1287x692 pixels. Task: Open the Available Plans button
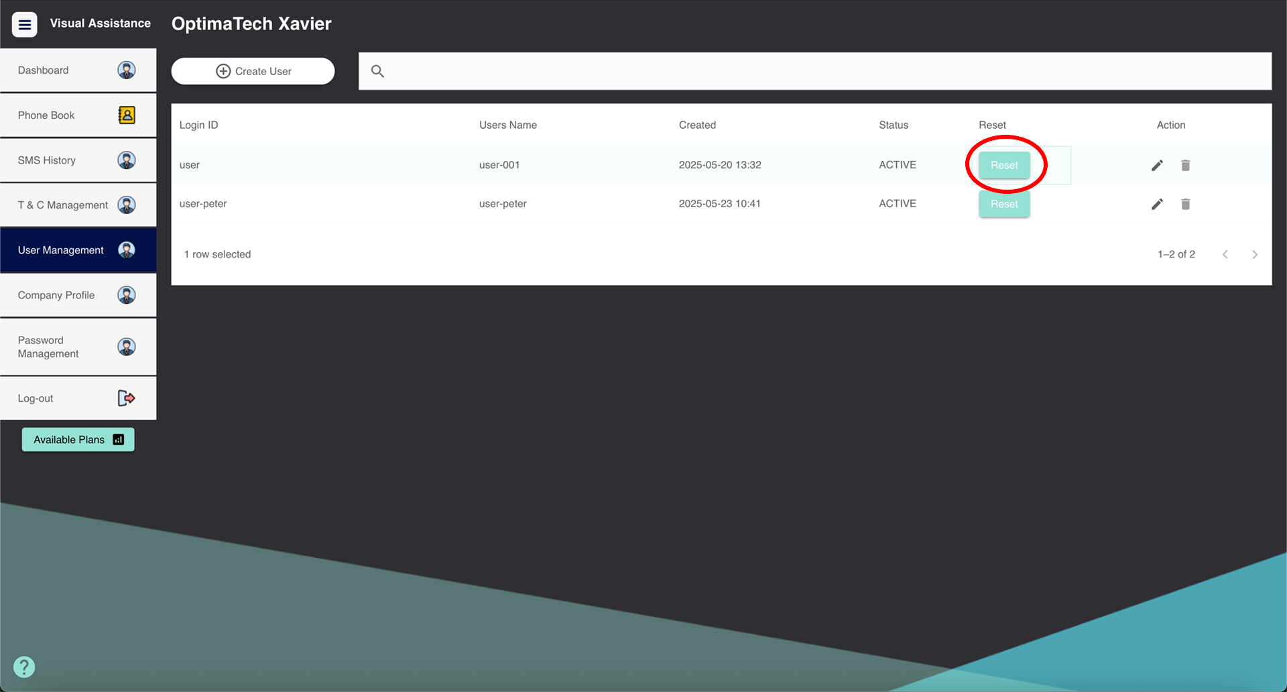(78, 439)
